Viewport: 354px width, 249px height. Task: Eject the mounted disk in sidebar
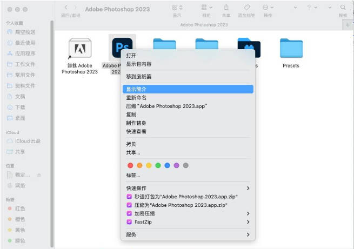coord(39,175)
